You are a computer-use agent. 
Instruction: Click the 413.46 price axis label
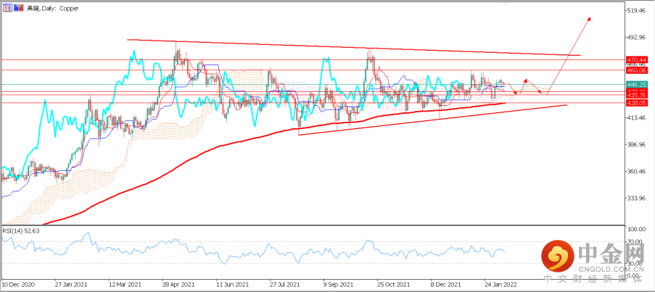[637, 118]
